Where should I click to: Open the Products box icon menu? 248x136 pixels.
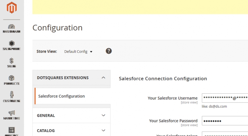coord(11,80)
